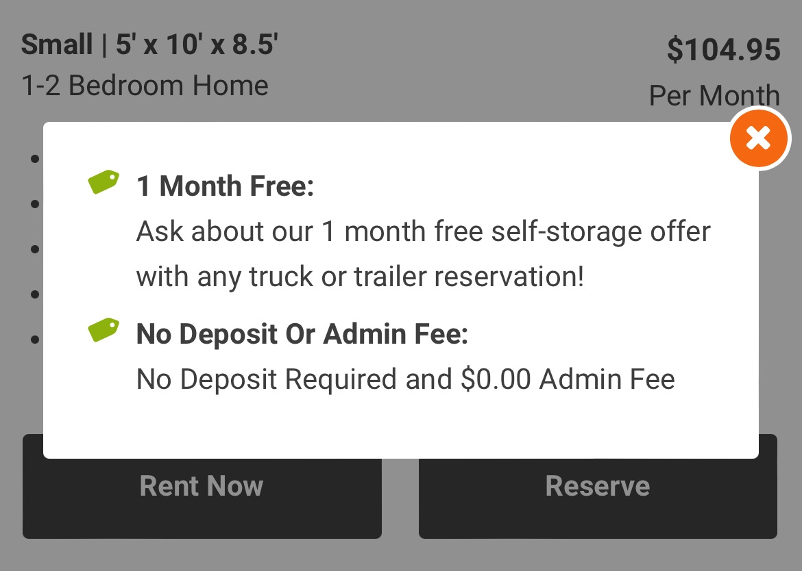Click the third bullet point behind the popup
Viewport: 802px width, 571px height.
[x=35, y=249]
